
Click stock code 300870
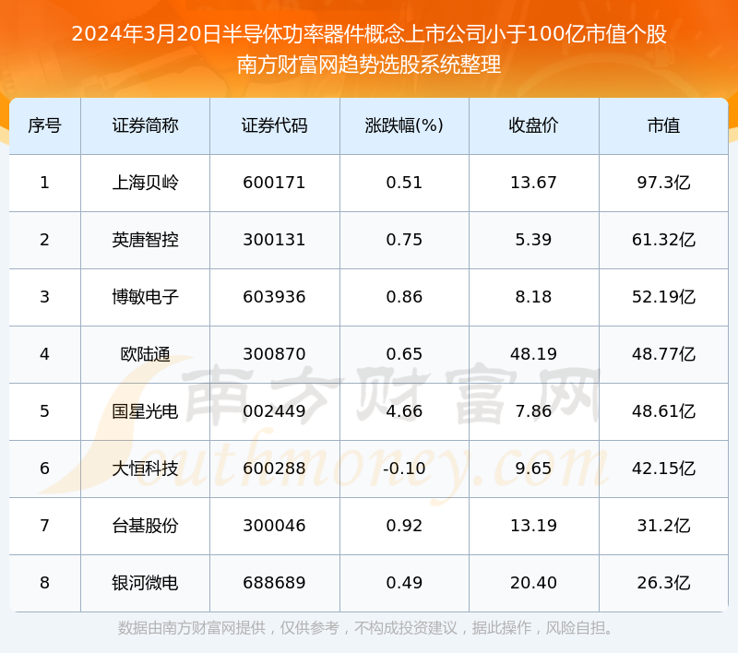[x=274, y=354]
